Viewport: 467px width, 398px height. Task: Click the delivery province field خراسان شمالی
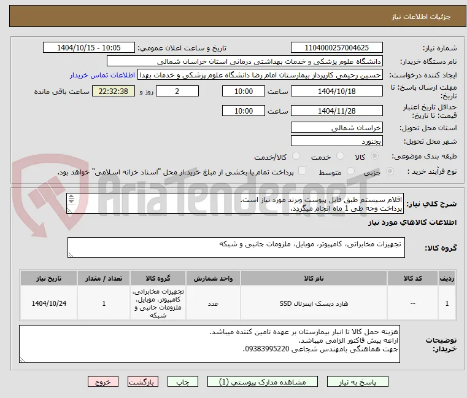(336, 128)
